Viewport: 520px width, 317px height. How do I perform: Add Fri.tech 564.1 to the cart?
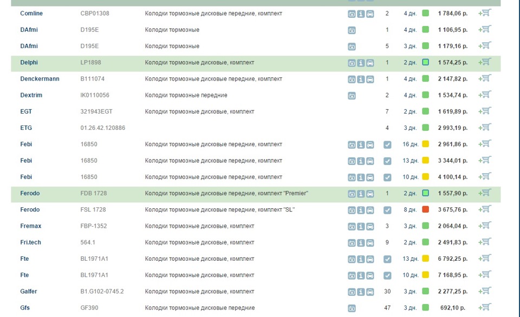point(484,242)
